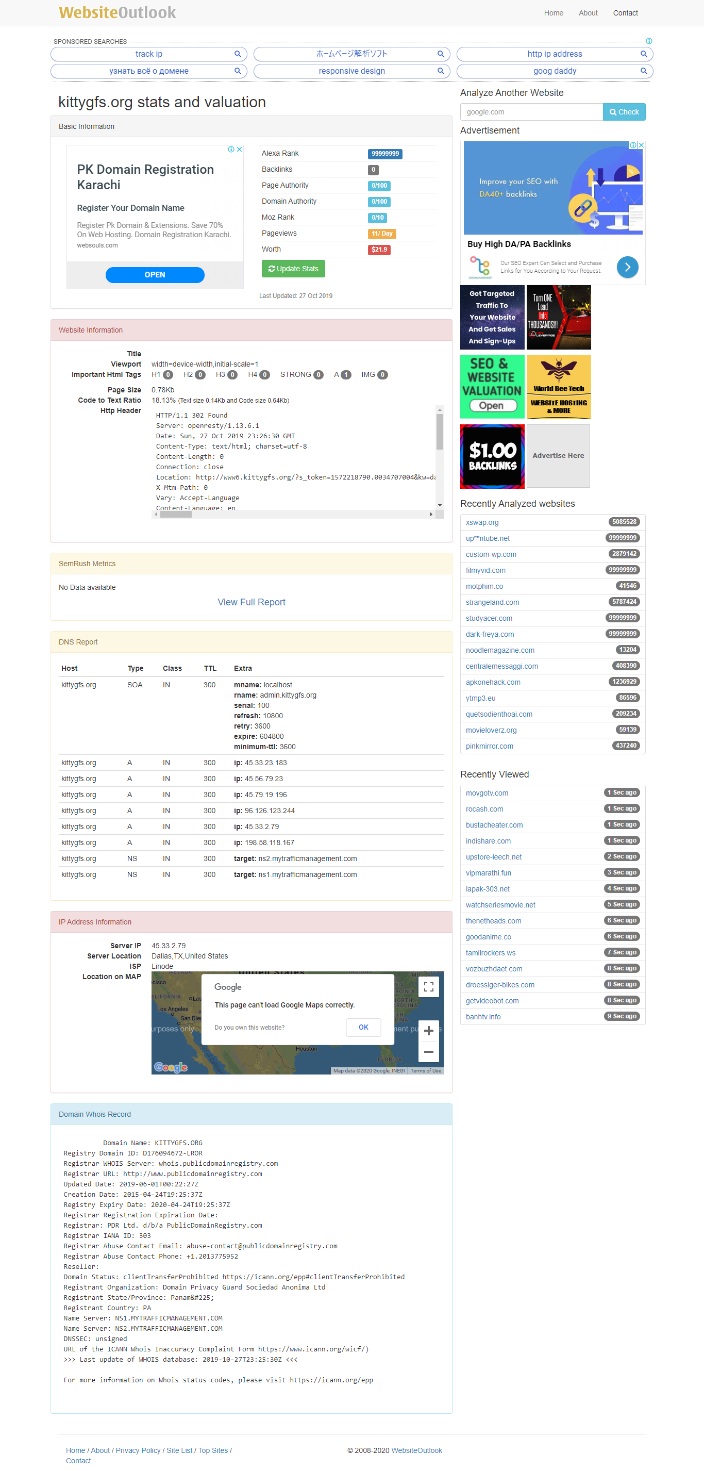
Task: Click scroll-down arrow in Http Header box
Action: click(x=440, y=505)
